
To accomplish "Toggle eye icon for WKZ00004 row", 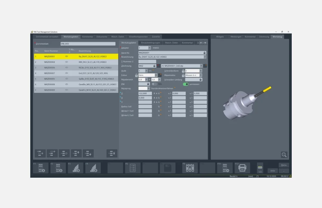I will pyautogui.click(x=67, y=62).
